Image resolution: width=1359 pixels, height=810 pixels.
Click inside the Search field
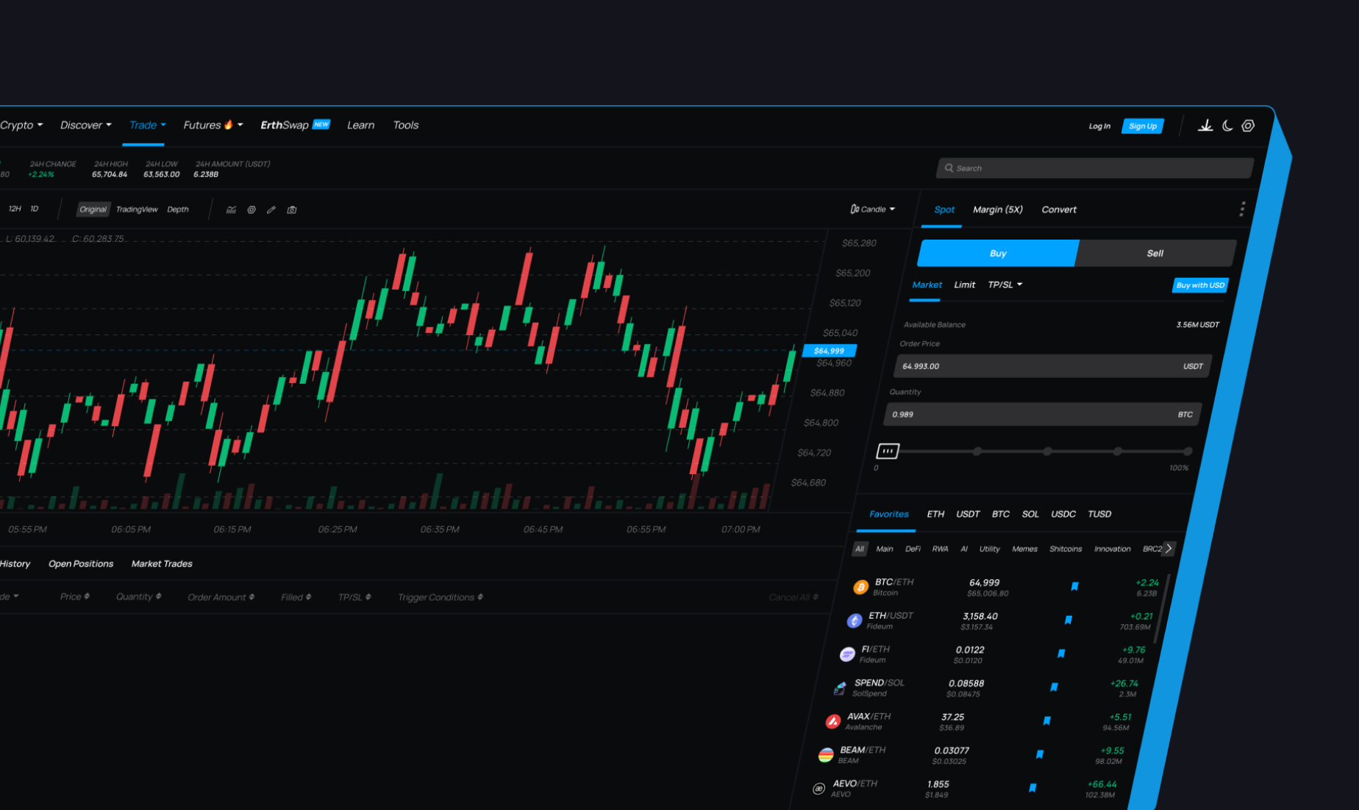[1094, 168]
